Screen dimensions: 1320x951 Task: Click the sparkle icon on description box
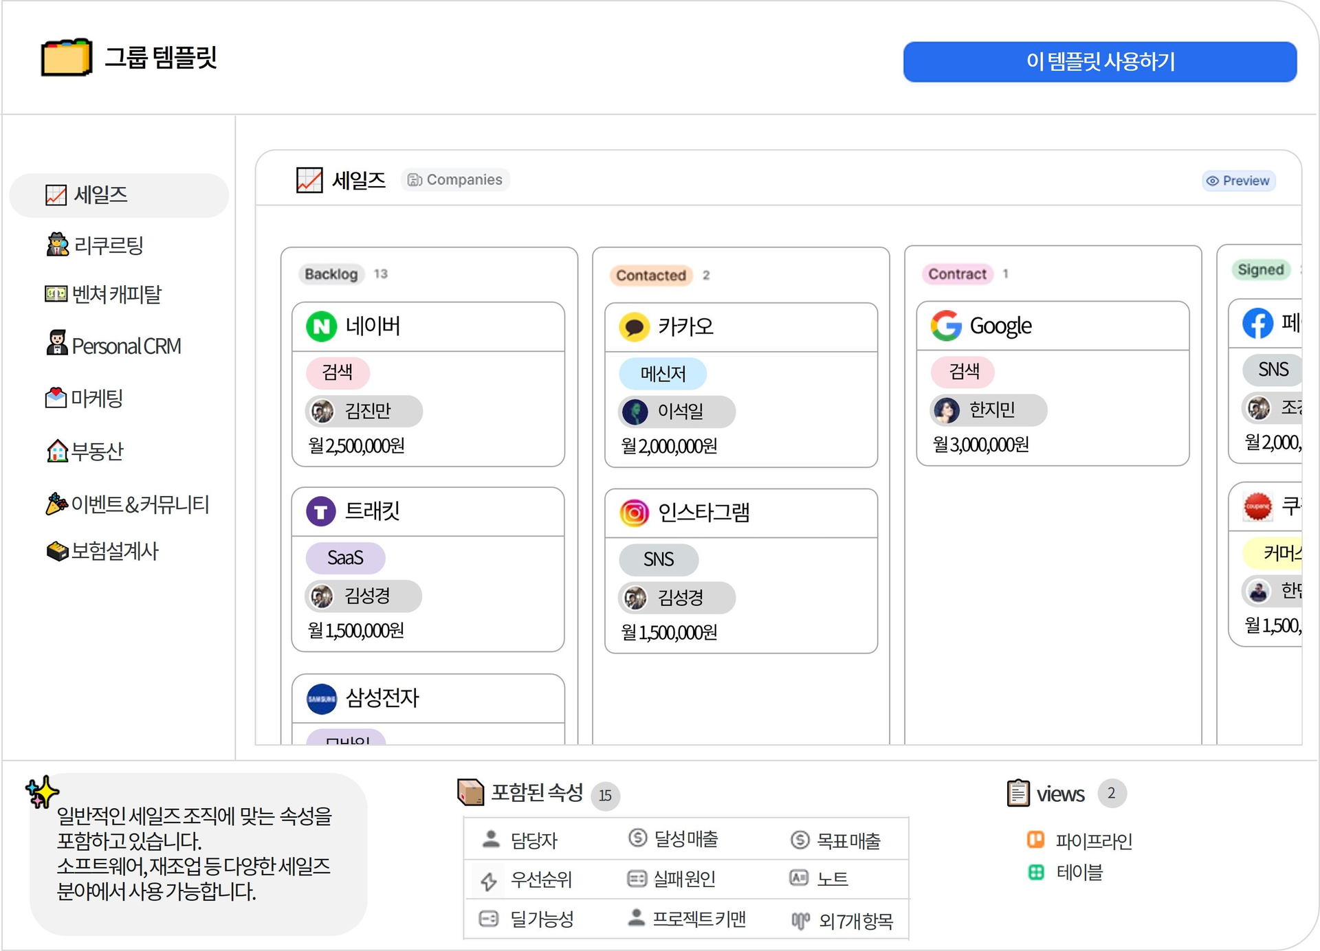(43, 792)
